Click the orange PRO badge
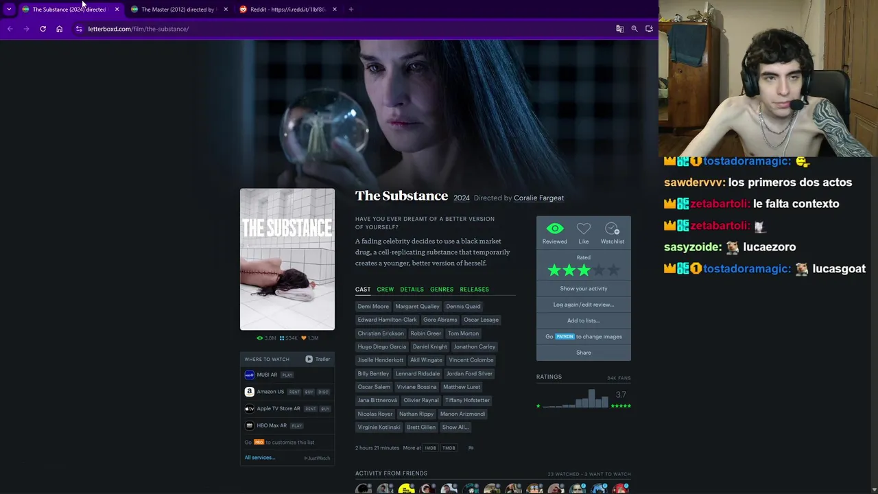The width and height of the screenshot is (878, 494). [259, 443]
